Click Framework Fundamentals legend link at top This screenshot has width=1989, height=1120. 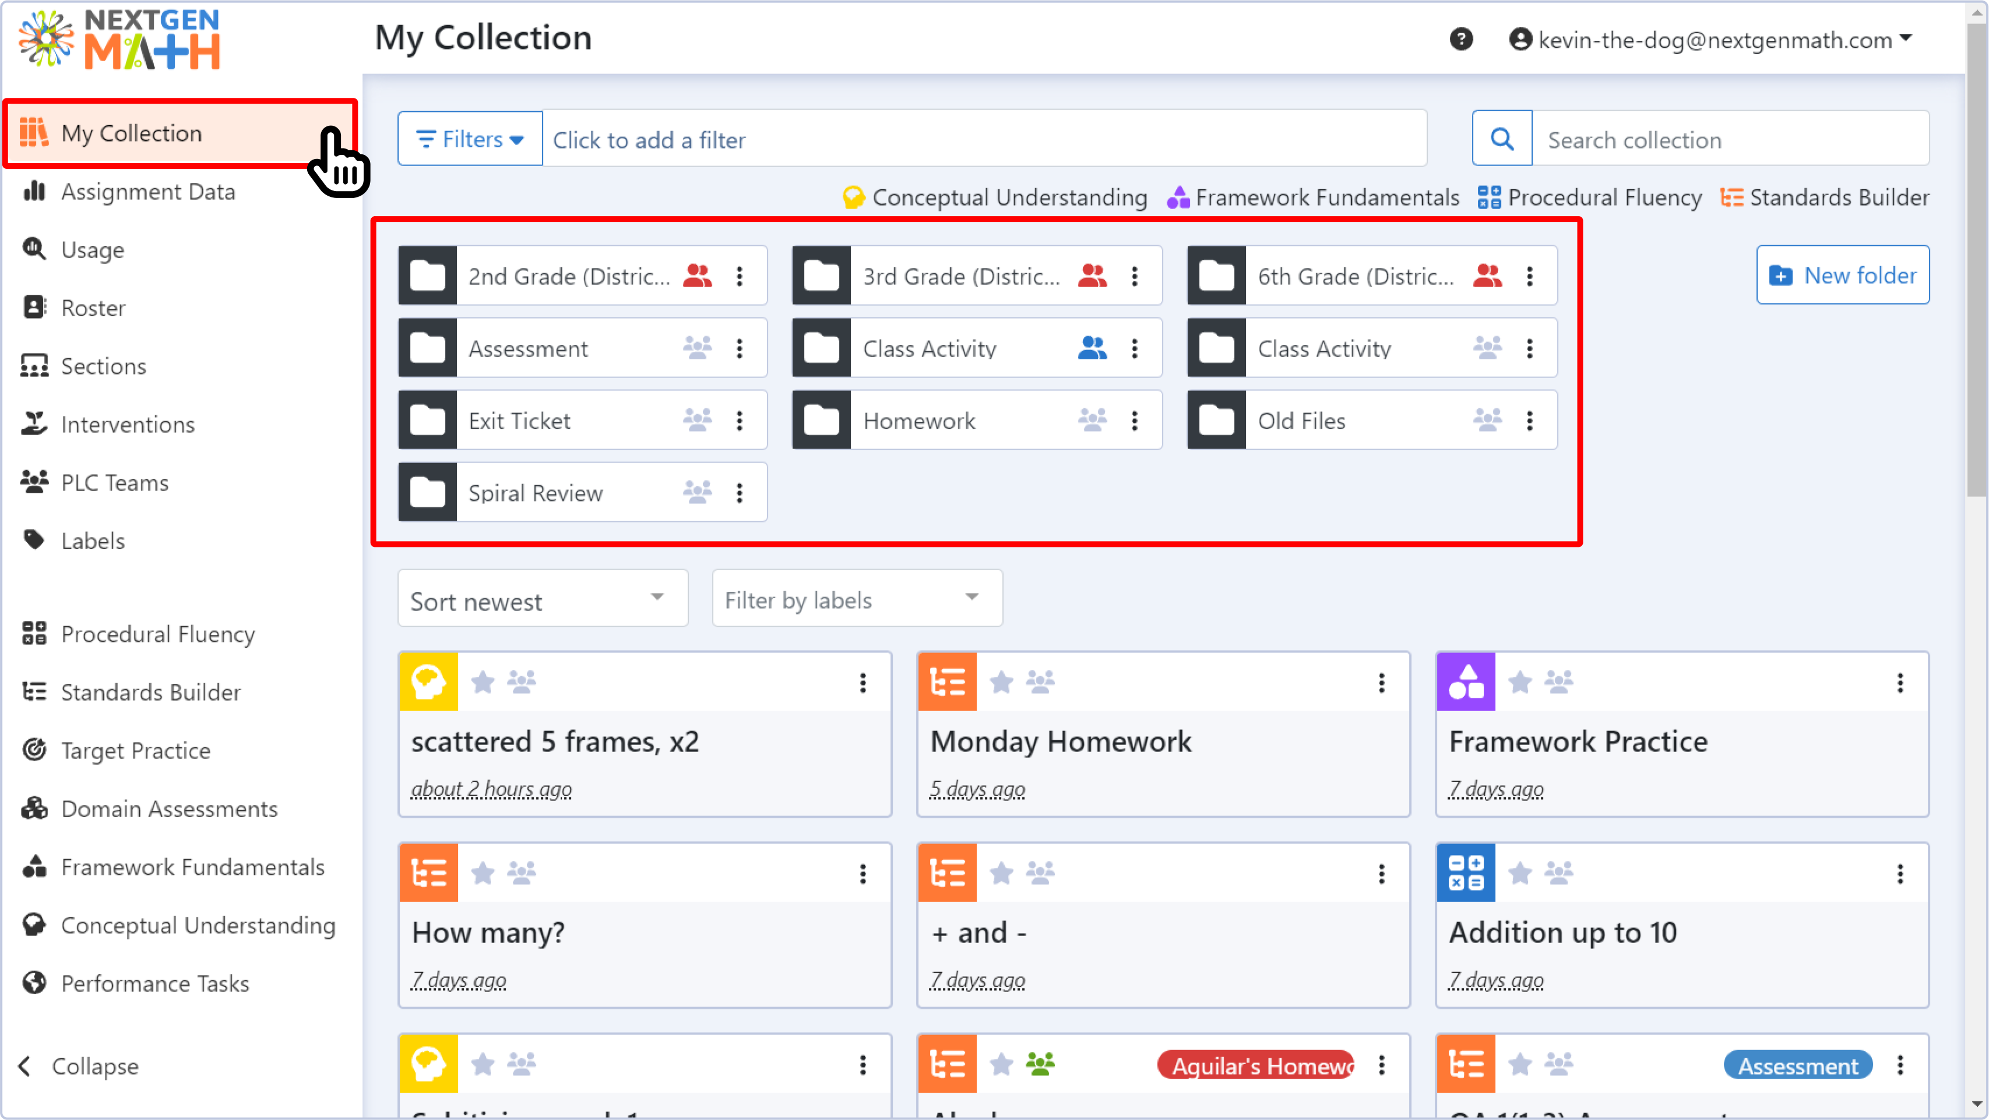click(1312, 197)
